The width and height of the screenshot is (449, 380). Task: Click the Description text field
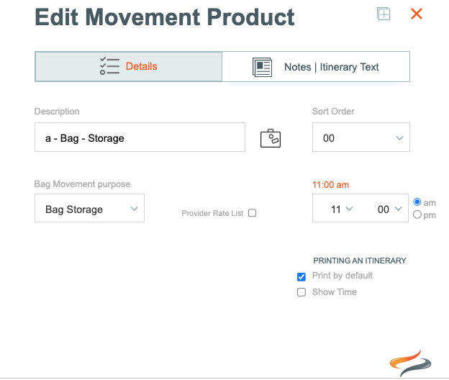tap(140, 137)
